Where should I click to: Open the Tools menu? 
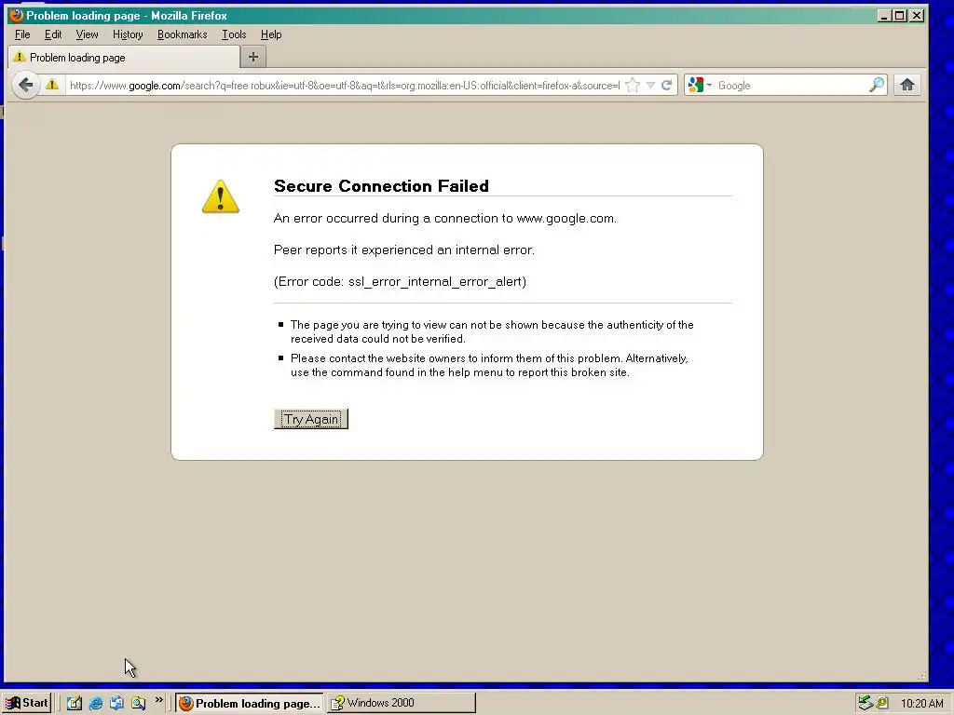[x=234, y=34]
